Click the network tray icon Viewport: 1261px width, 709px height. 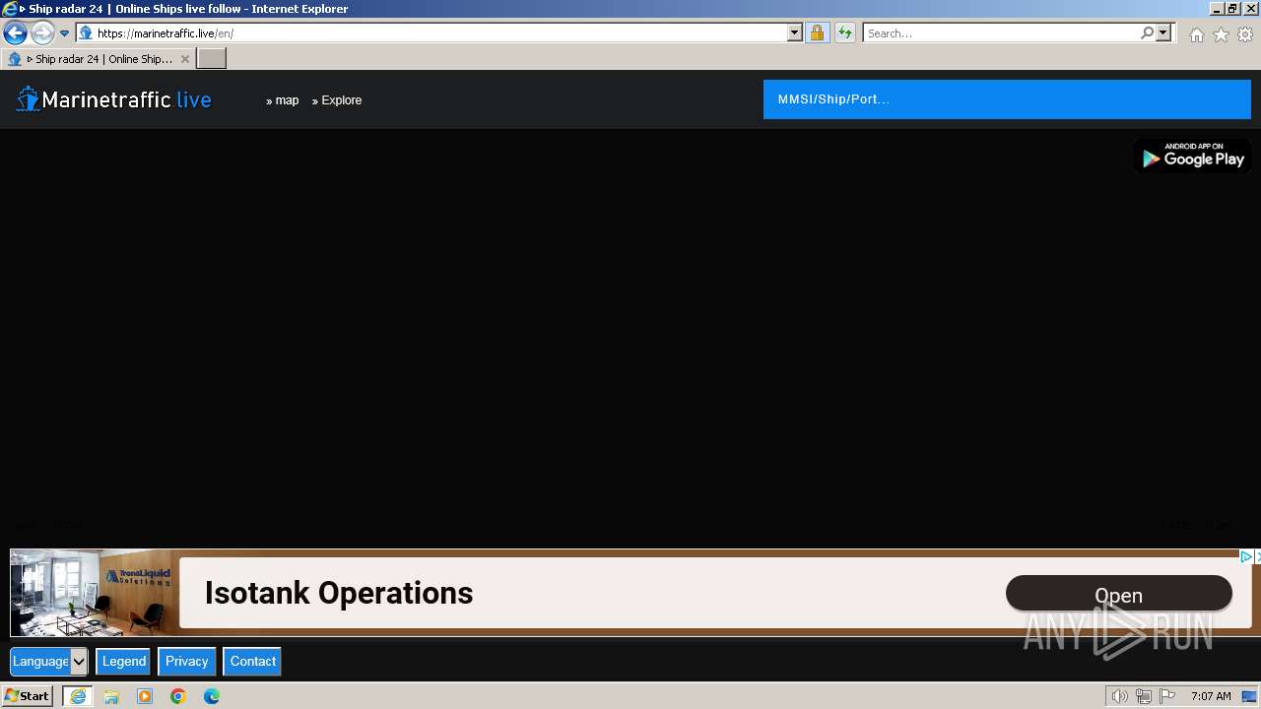[1144, 696]
